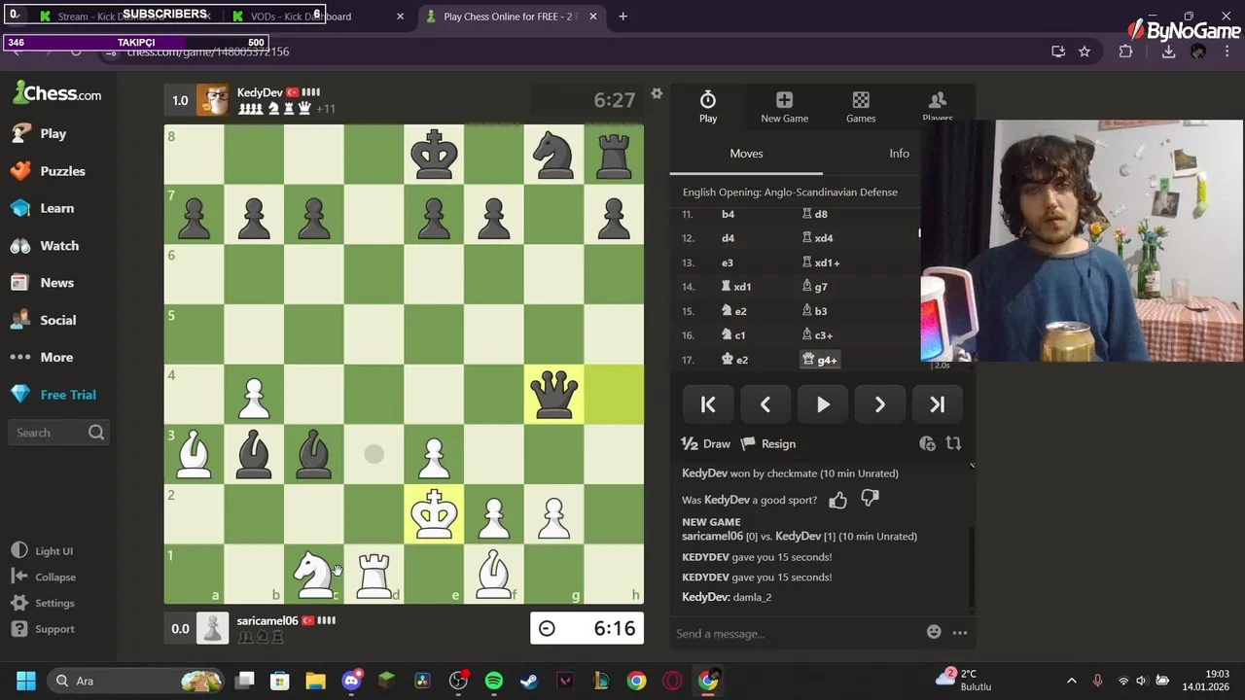Switch to the Moves tab
The height and width of the screenshot is (700, 1245).
[746, 154]
